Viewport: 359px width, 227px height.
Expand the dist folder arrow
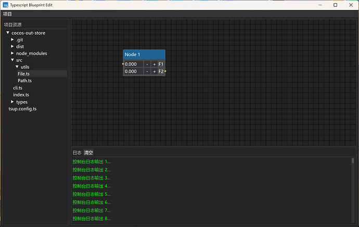[x=12, y=46]
